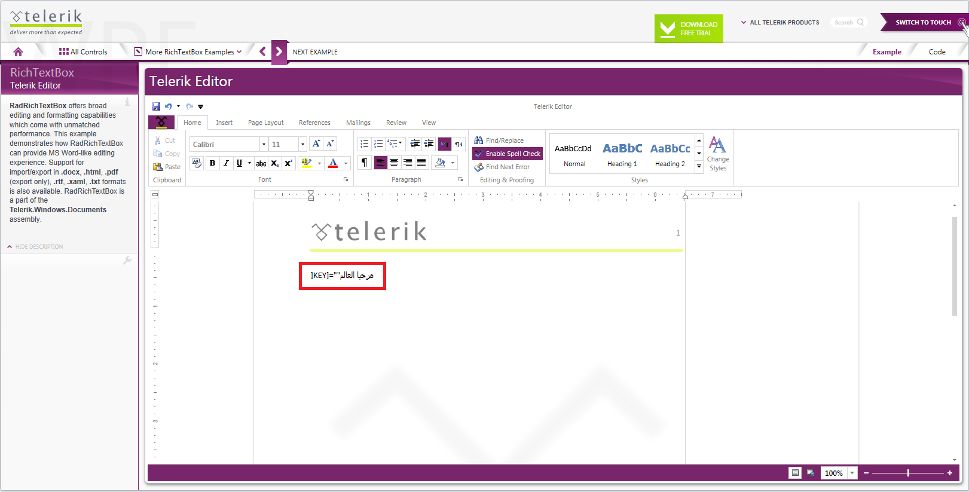Paste from clipboard
This screenshot has height=492, width=969.
[167, 167]
